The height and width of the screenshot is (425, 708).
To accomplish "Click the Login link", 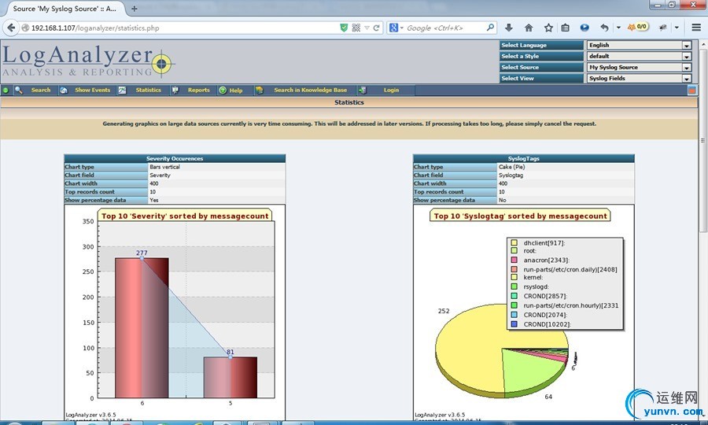I will pyautogui.click(x=391, y=90).
